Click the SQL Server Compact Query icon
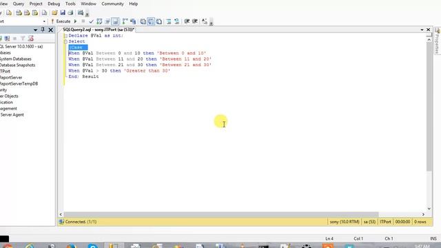This screenshot has width=441, height=248. click(x=44, y=12)
